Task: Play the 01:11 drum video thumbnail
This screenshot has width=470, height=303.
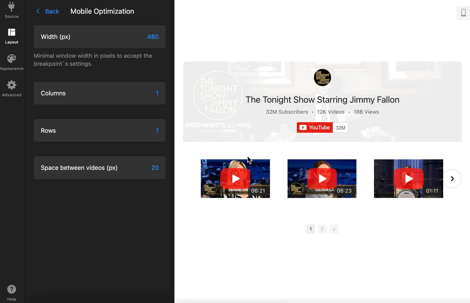Action: point(408,179)
